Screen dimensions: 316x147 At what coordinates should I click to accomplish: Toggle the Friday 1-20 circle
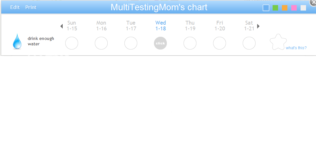tap(220, 43)
